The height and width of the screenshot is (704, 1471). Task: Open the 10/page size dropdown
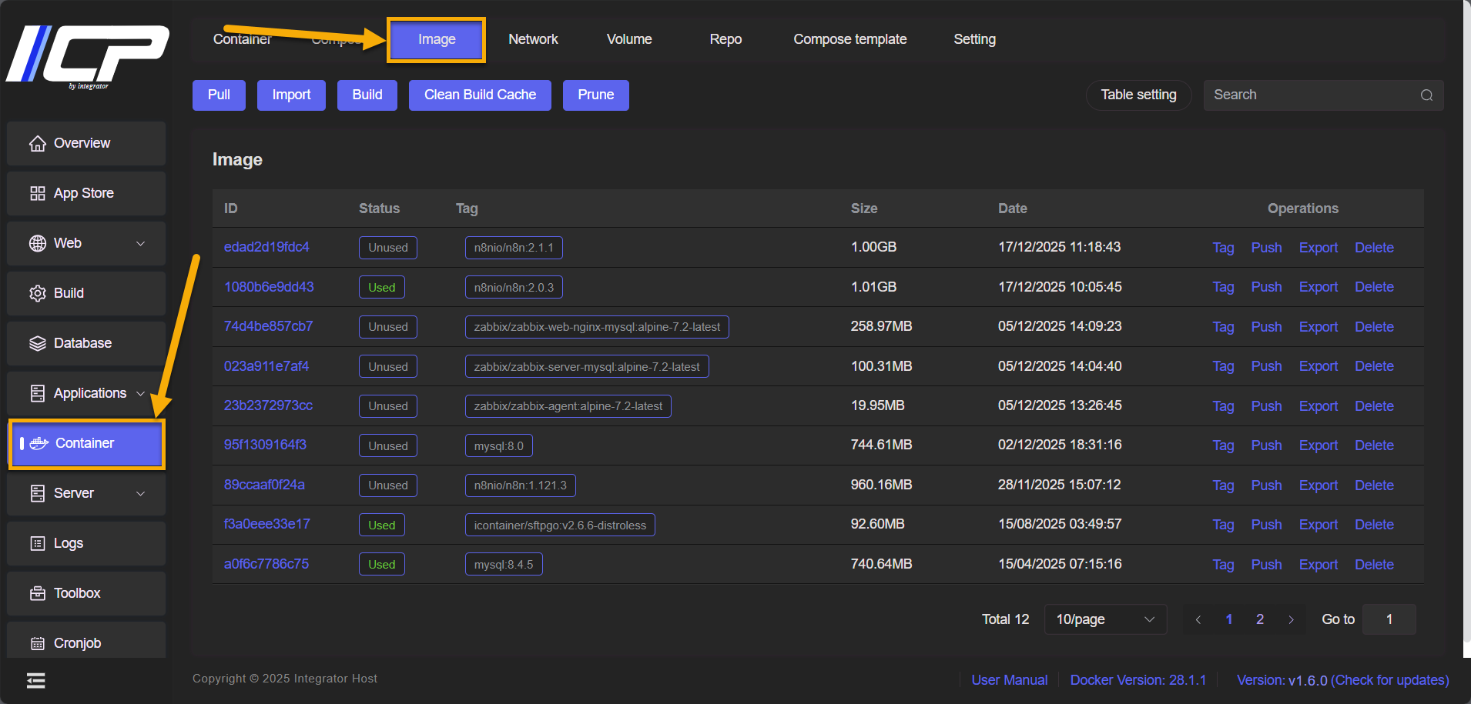pos(1105,619)
